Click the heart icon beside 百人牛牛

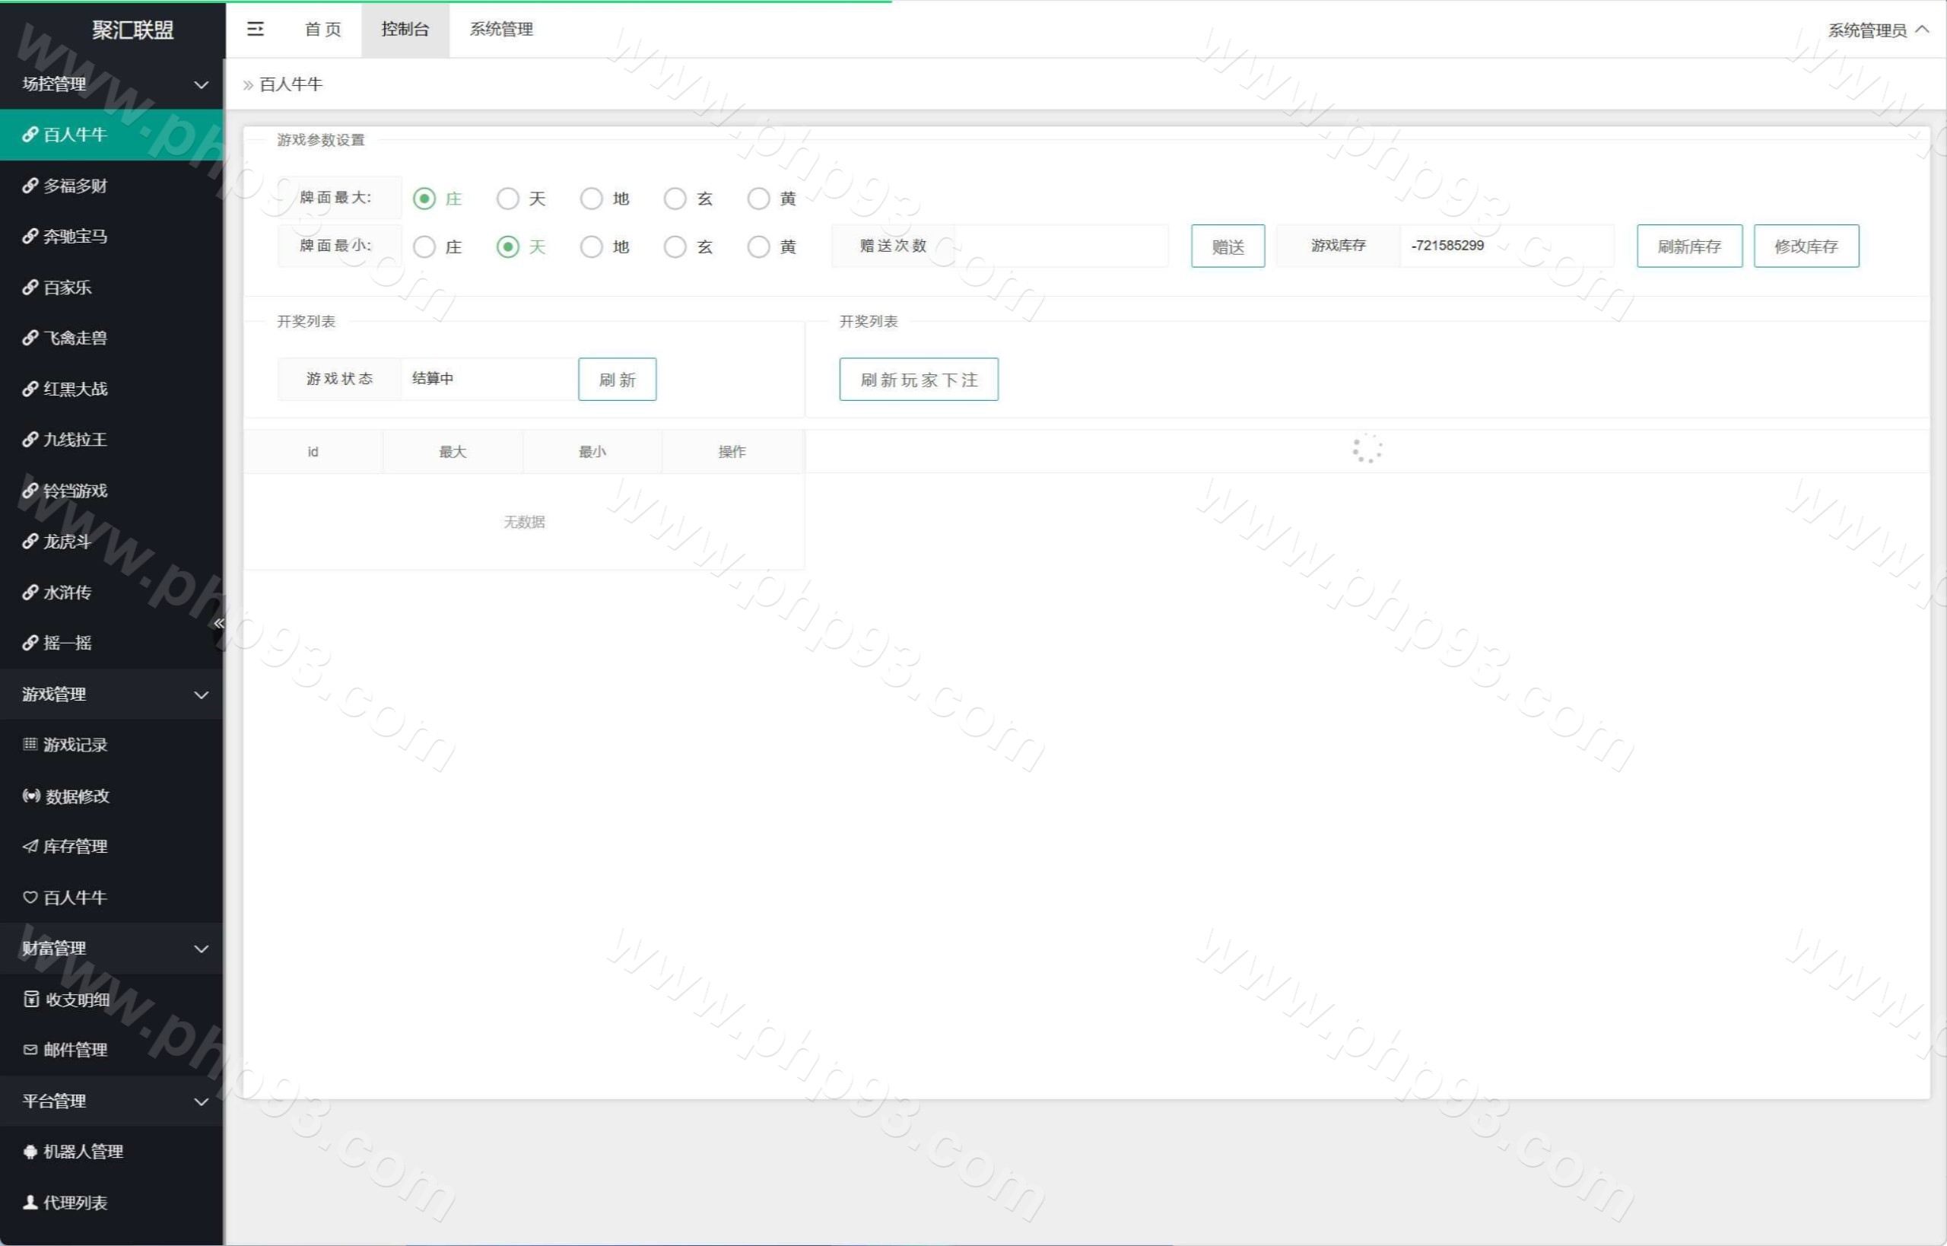pyautogui.click(x=30, y=898)
